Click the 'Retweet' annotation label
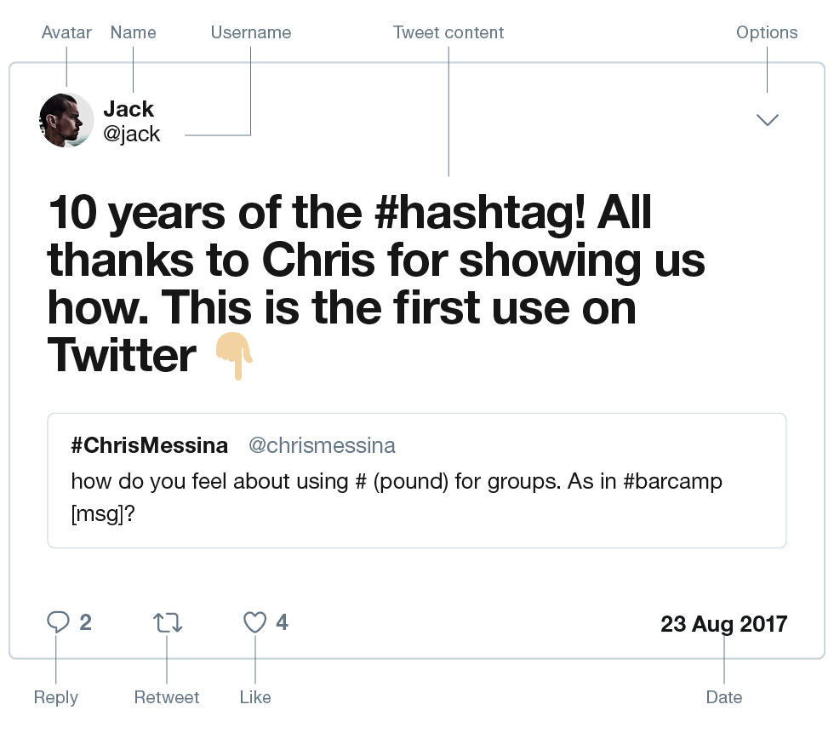This screenshot has height=733, width=834. click(x=167, y=697)
